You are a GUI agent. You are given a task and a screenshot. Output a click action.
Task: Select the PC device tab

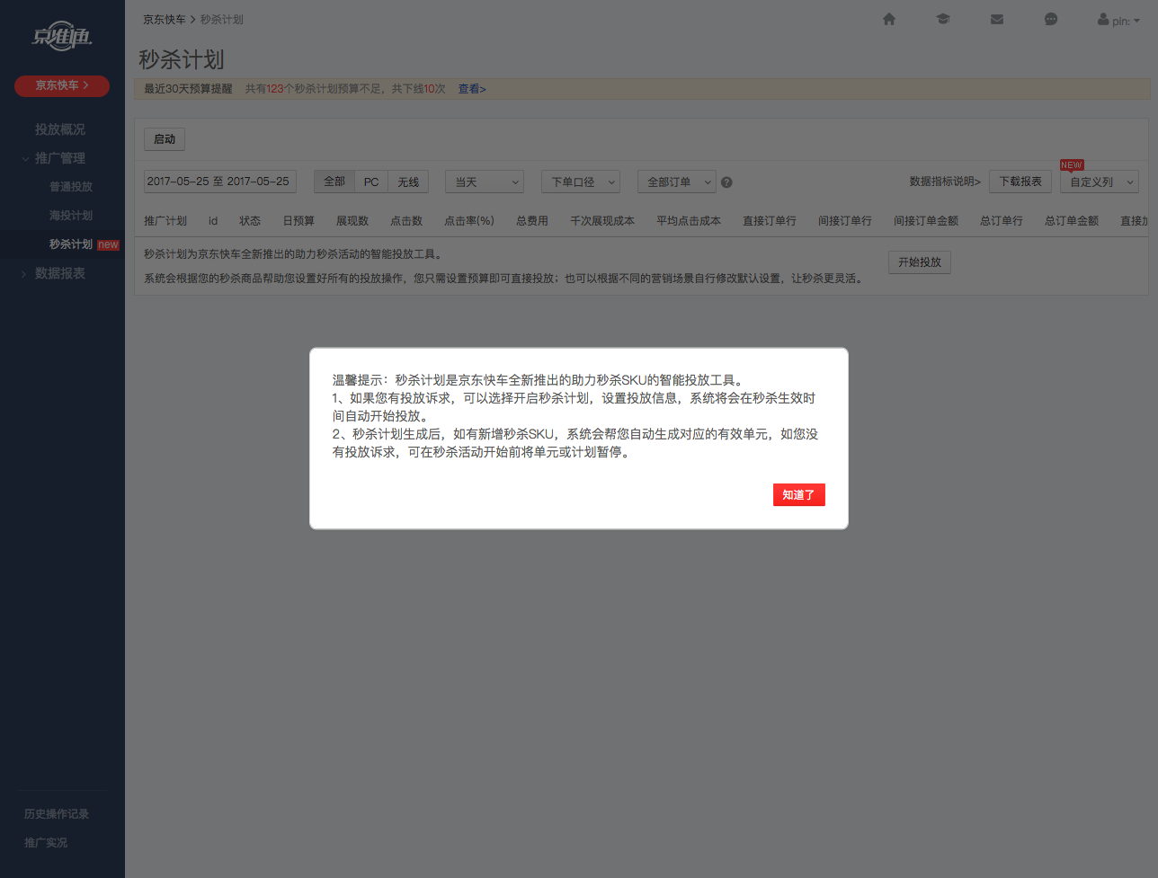tap(371, 182)
